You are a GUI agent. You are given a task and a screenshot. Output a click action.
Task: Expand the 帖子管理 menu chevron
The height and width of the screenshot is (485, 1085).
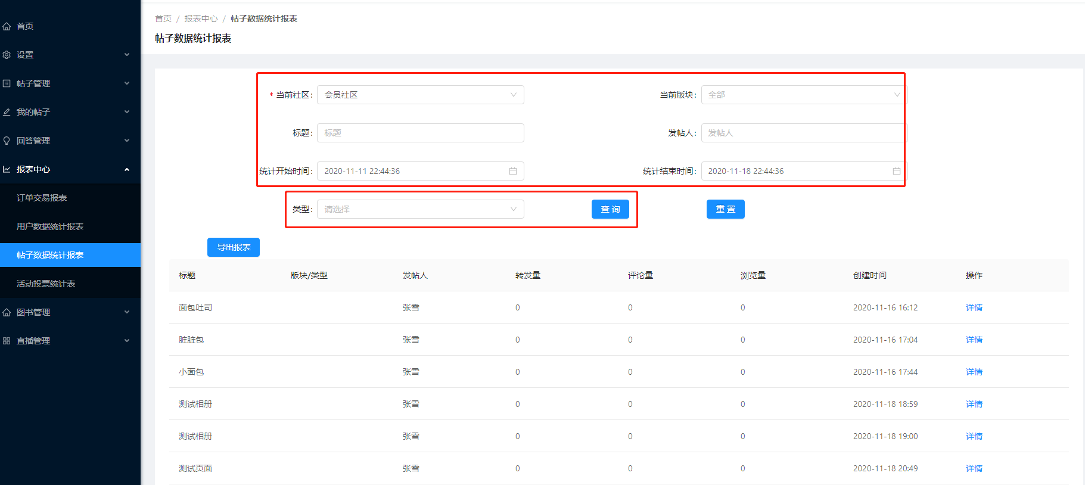pos(127,83)
